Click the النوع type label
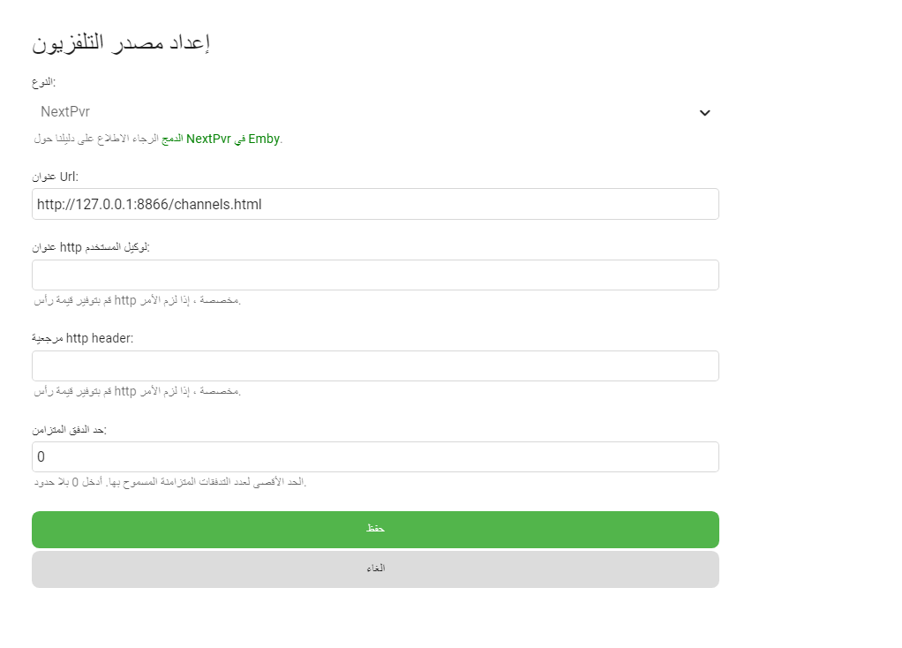This screenshot has height=648, width=902. tap(44, 82)
